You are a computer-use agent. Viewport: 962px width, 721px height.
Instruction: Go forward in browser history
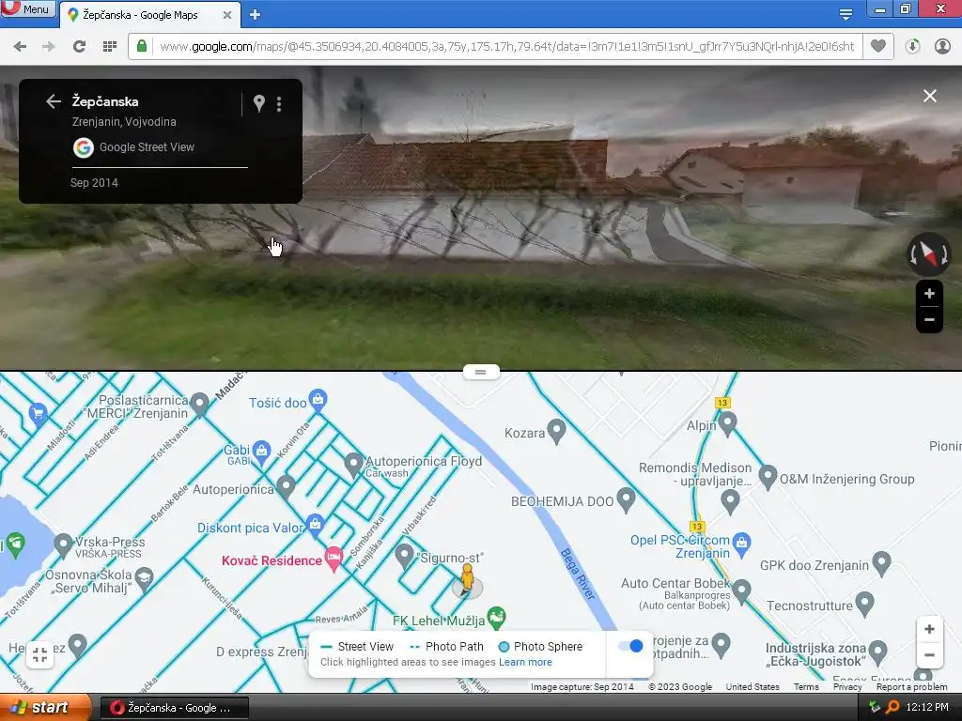tap(49, 47)
